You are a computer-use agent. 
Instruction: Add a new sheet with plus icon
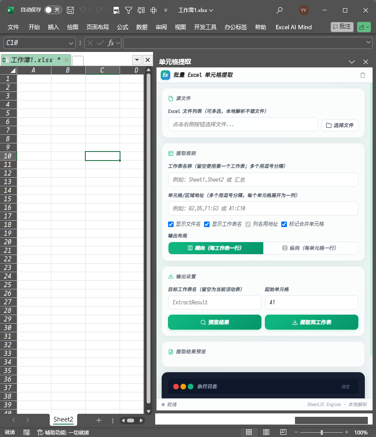coord(99,420)
